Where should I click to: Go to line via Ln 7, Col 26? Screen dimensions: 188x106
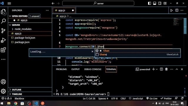[89, 99]
